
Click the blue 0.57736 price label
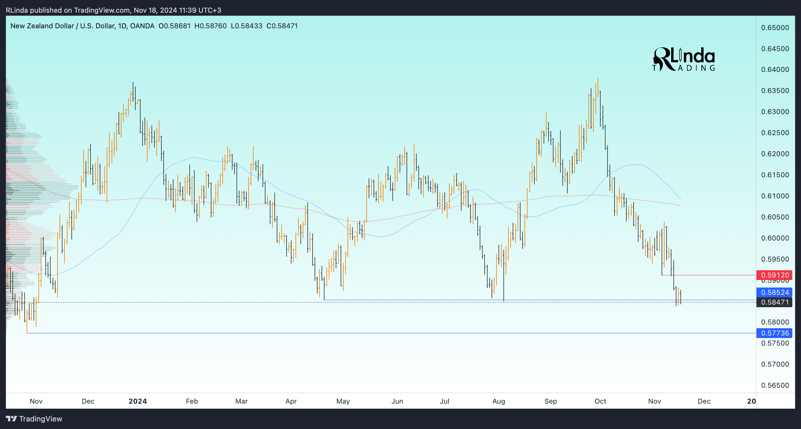774,333
